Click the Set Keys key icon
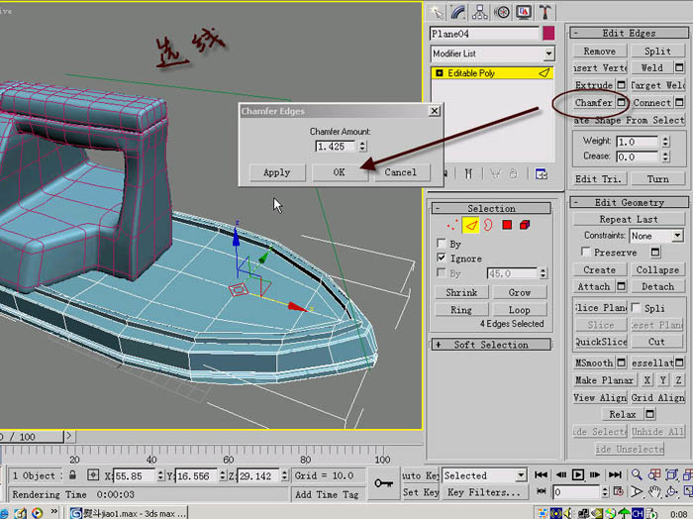Screen dimensions: 693x519 [x=384, y=483]
